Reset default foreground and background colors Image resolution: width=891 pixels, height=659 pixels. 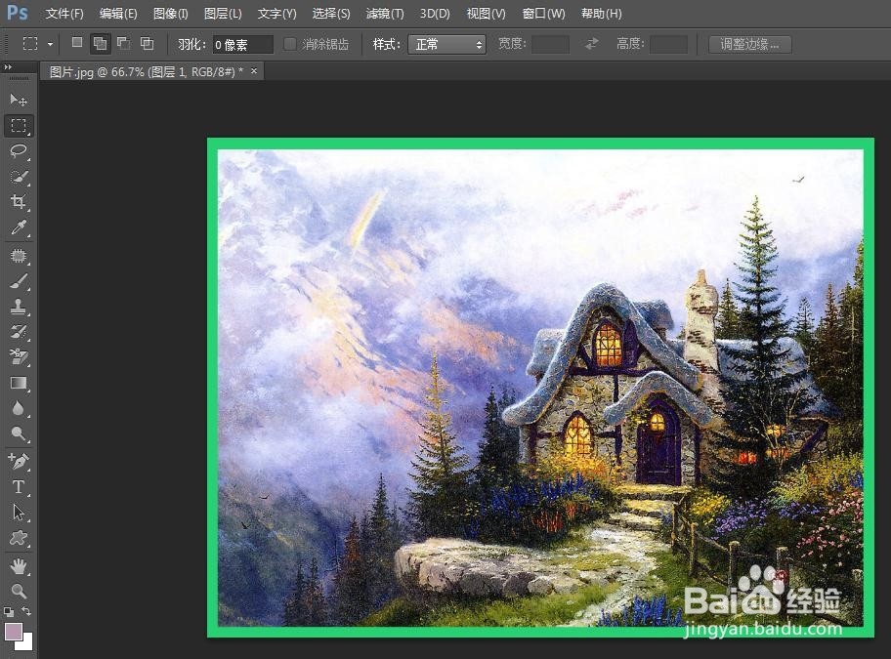(x=9, y=612)
